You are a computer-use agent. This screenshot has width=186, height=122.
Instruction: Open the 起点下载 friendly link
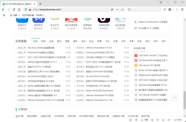pos(20,116)
